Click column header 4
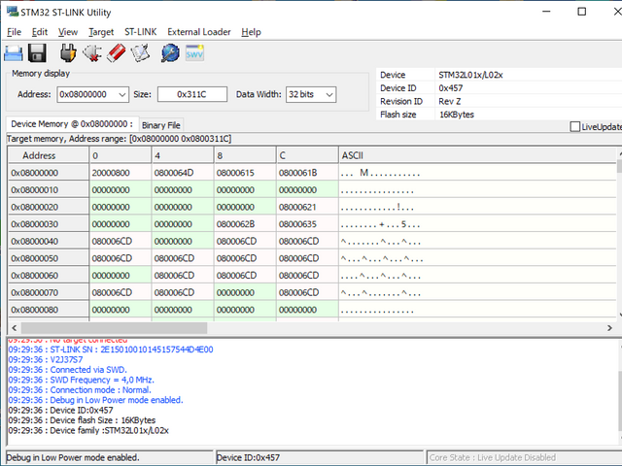 [x=183, y=155]
